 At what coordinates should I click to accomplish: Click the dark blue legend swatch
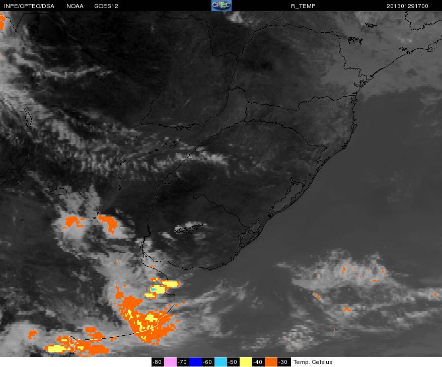(195, 362)
